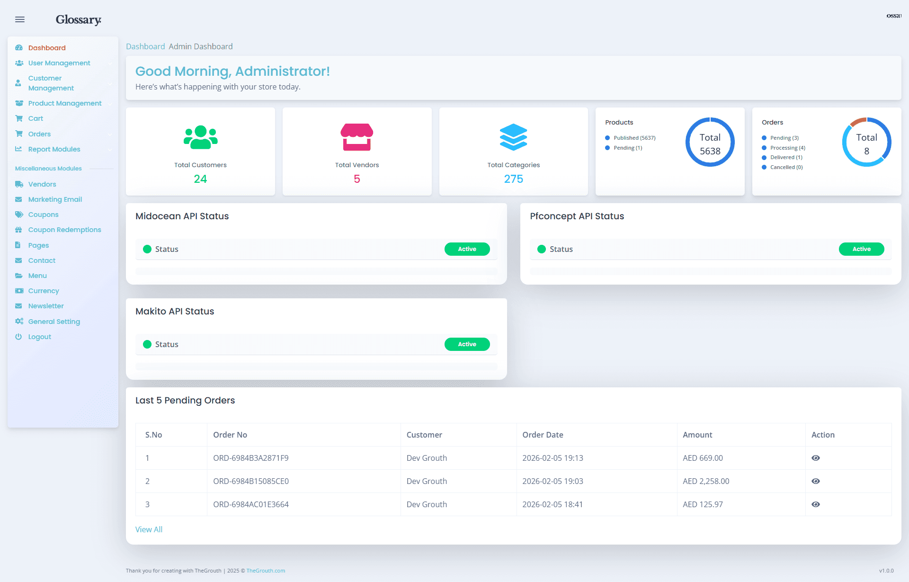Click the Total Categories layers icon
Image resolution: width=909 pixels, height=582 pixels.
click(x=513, y=137)
